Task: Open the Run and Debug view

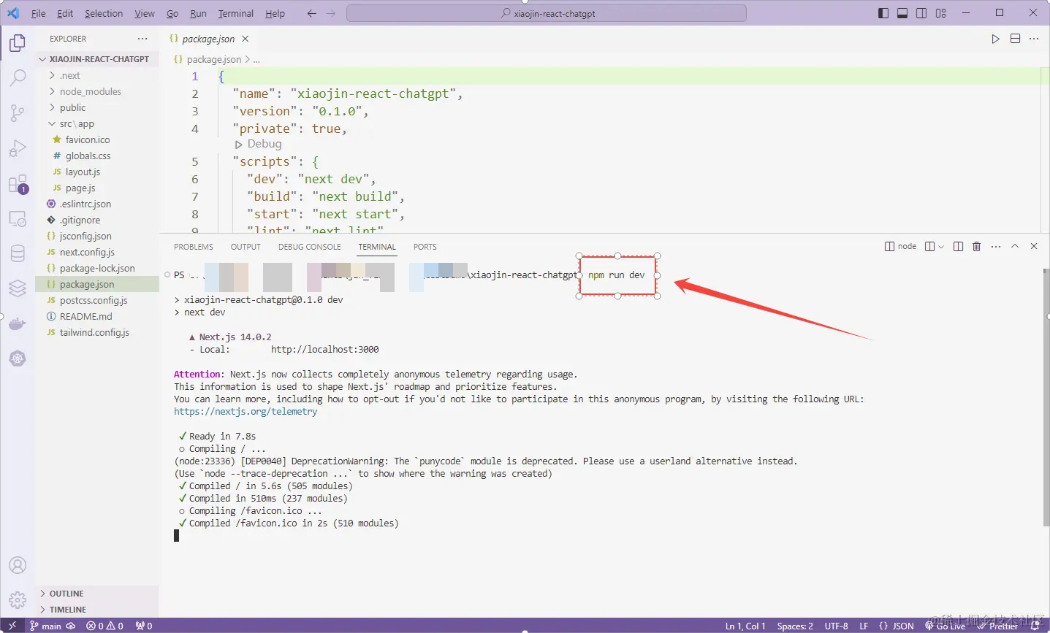Action: 18,148
